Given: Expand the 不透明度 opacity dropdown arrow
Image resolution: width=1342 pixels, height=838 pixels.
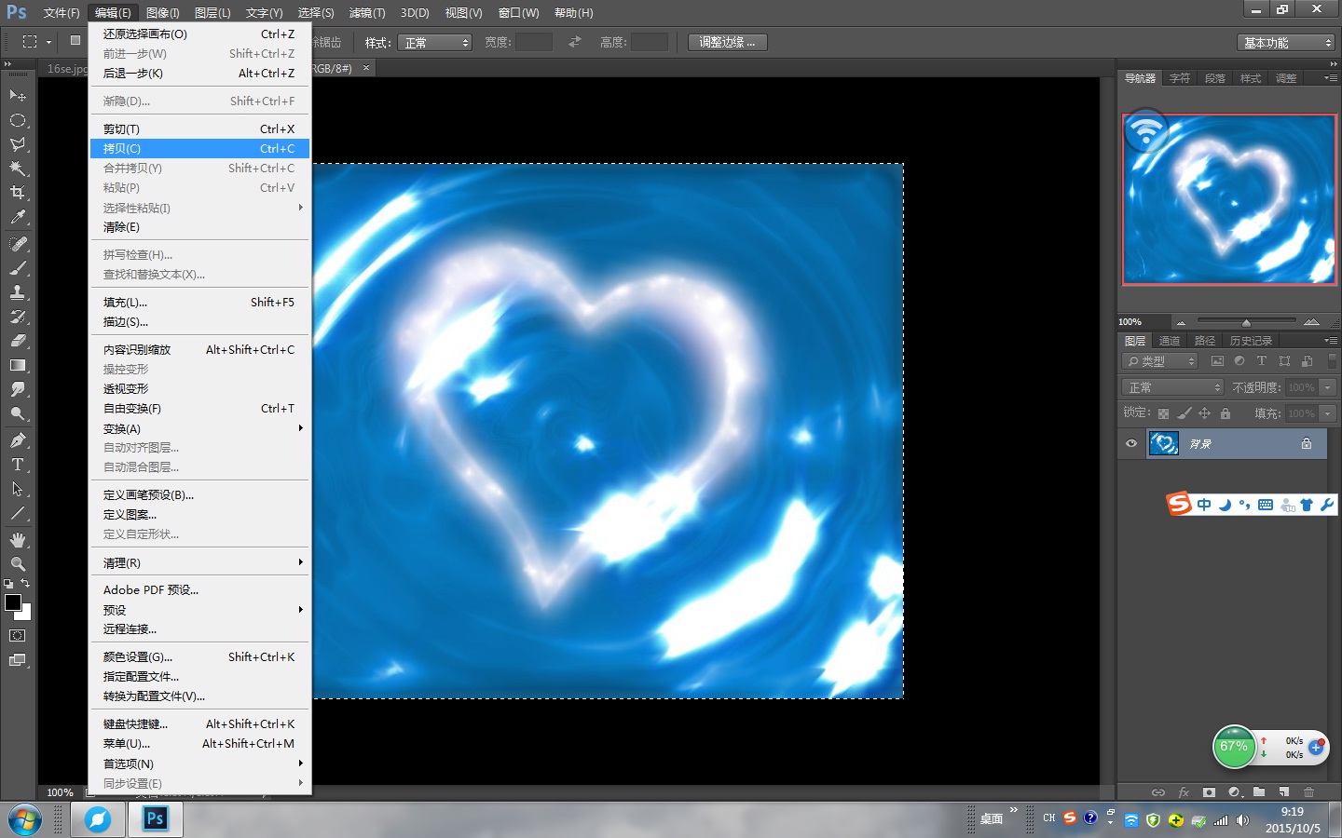Looking at the screenshot, I should [1328, 387].
